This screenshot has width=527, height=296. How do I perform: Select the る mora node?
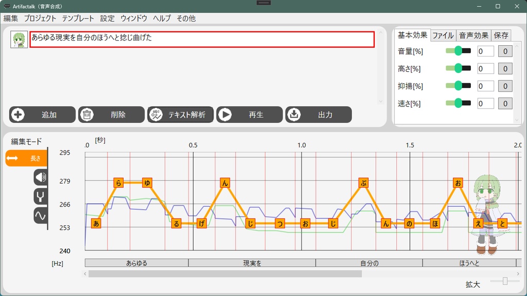tap(176, 224)
